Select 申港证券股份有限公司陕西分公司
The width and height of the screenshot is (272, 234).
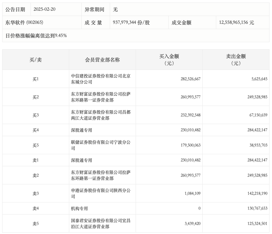point(100,193)
